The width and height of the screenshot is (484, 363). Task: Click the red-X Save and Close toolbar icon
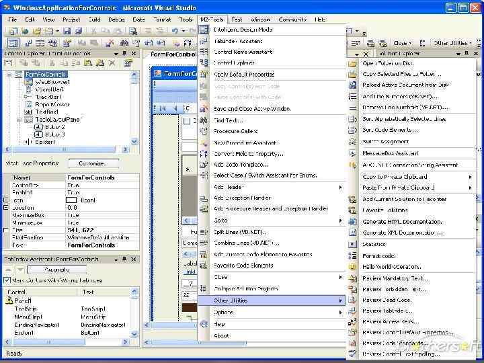point(110,43)
